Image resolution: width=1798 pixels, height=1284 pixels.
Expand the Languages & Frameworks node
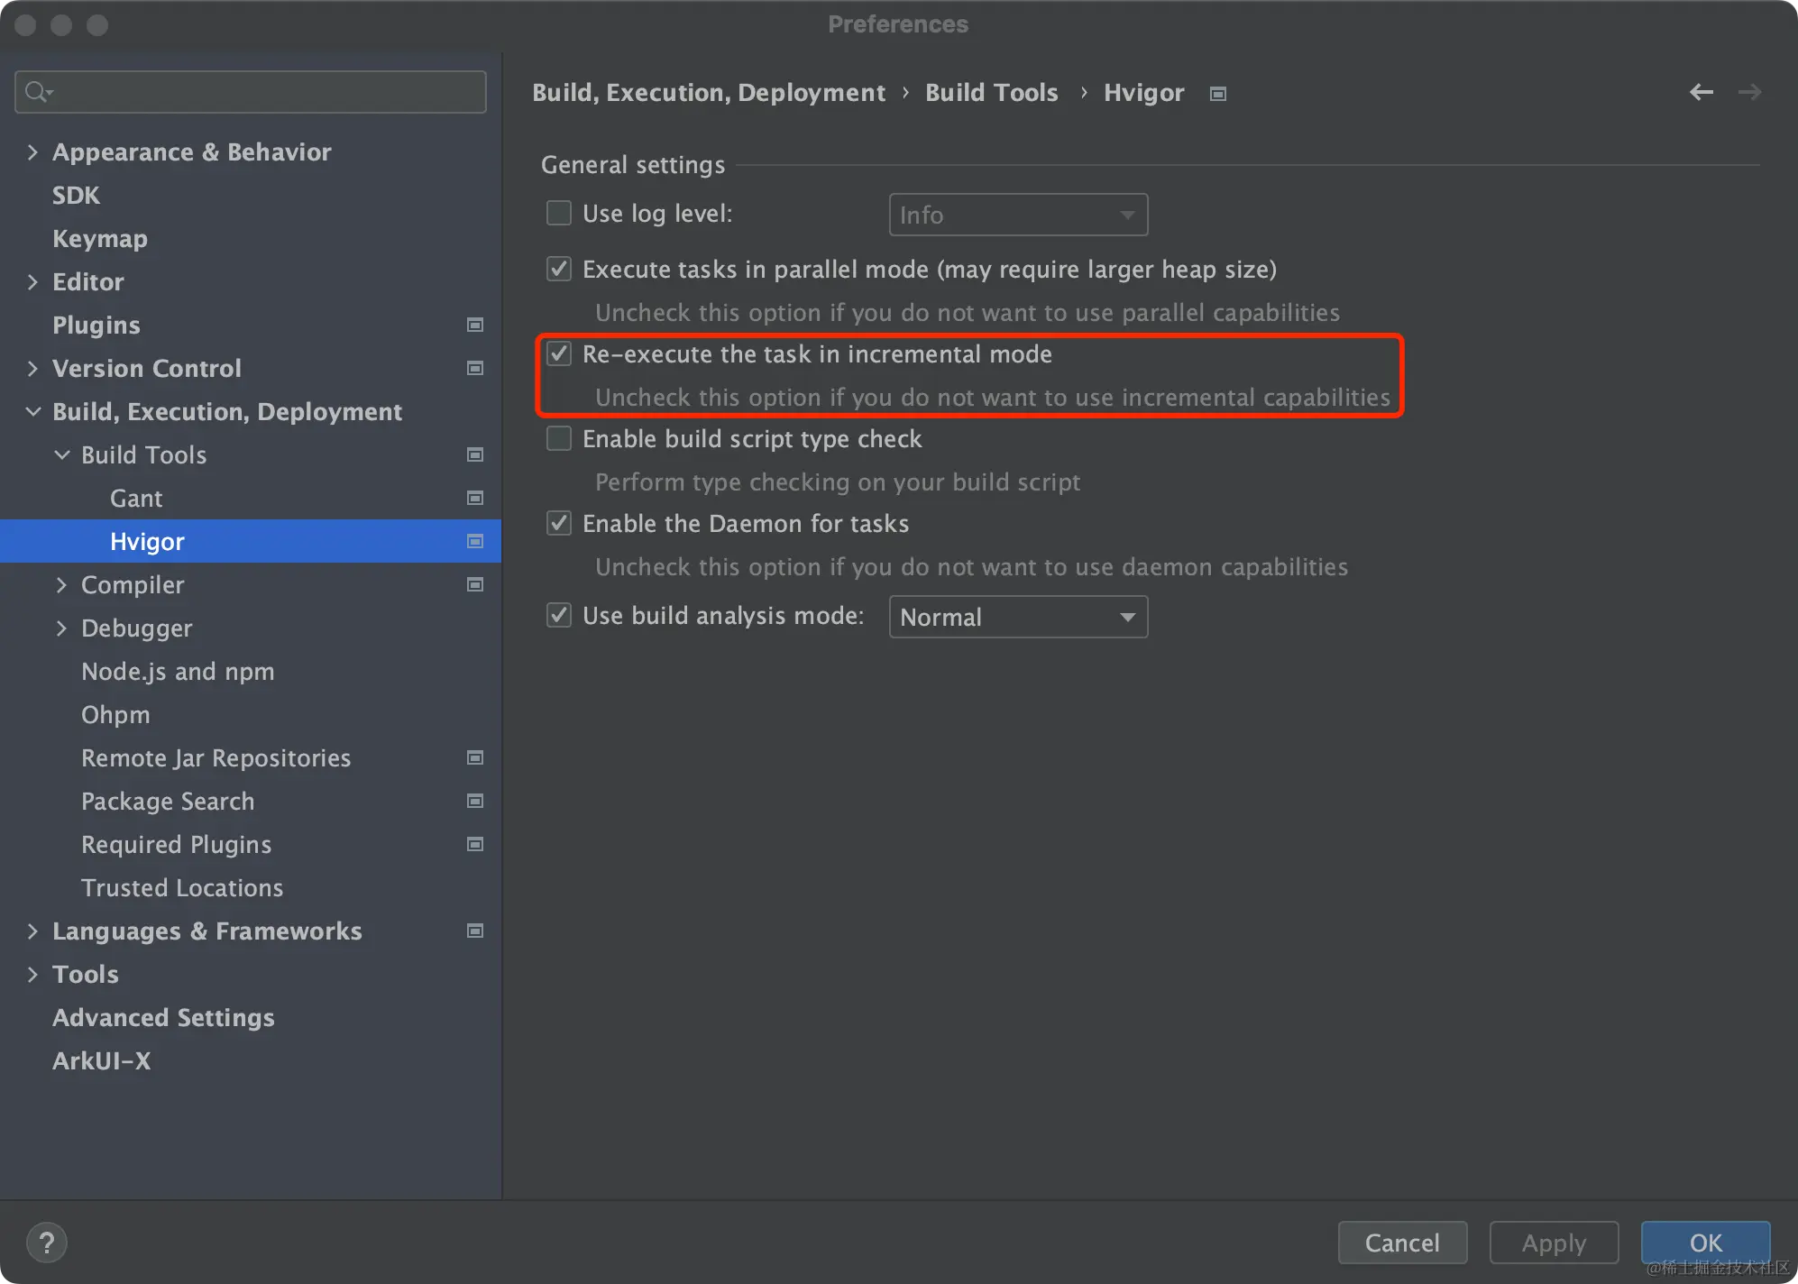32,931
